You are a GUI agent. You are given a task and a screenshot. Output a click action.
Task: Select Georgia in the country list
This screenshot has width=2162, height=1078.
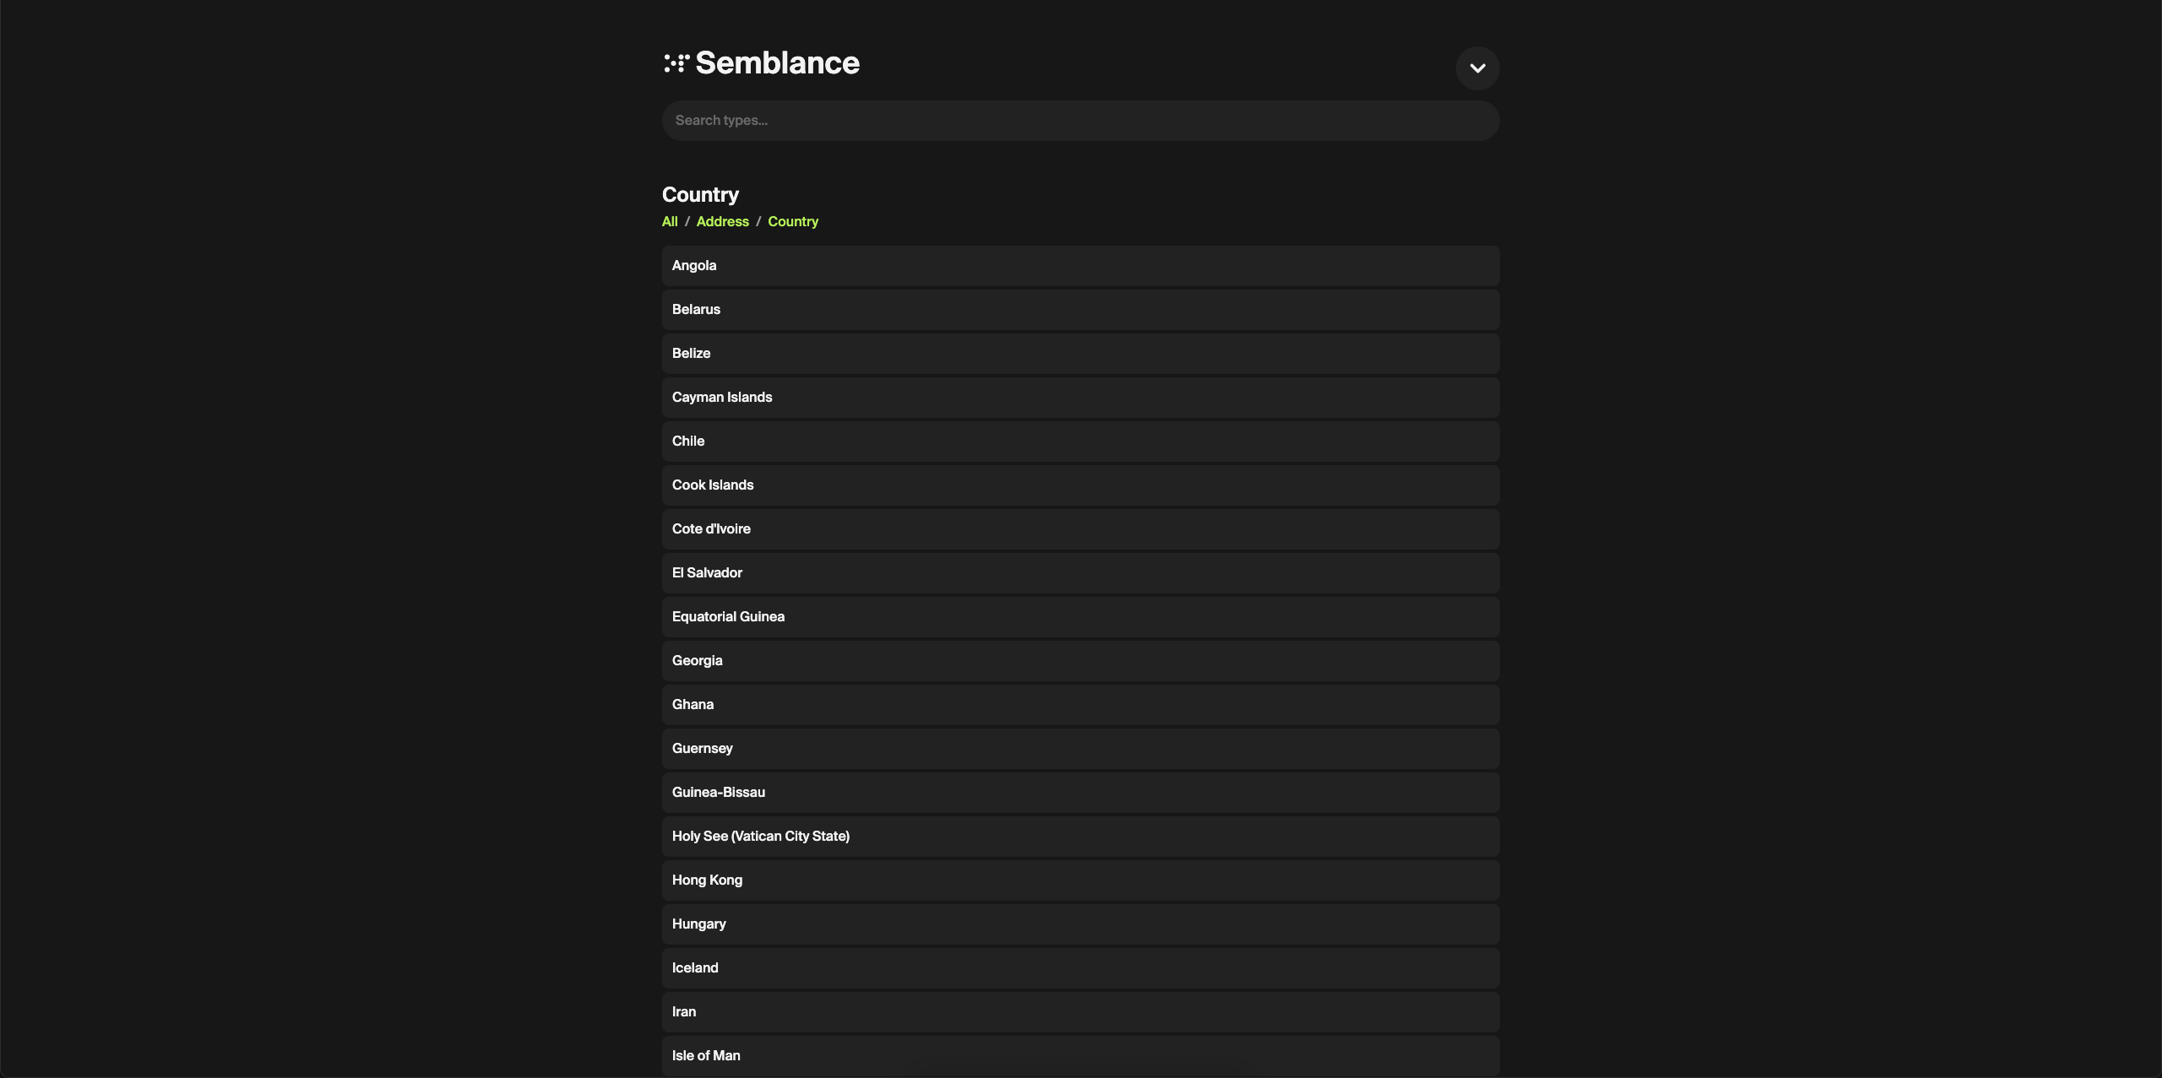point(1079,660)
